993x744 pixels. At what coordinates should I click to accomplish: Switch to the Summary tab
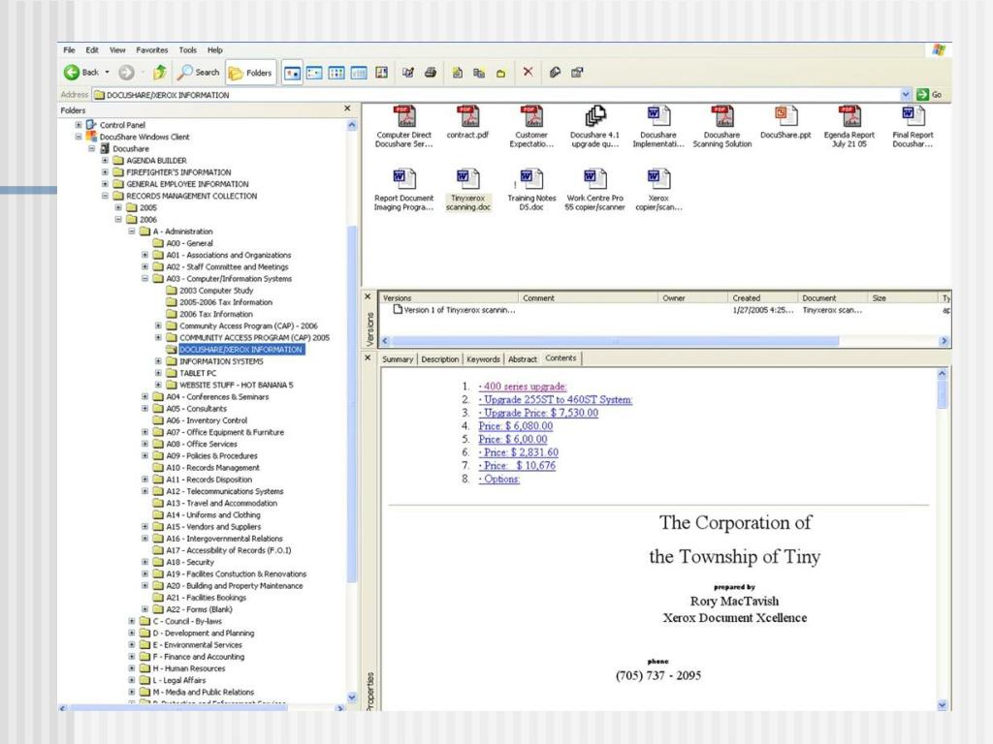pos(398,359)
